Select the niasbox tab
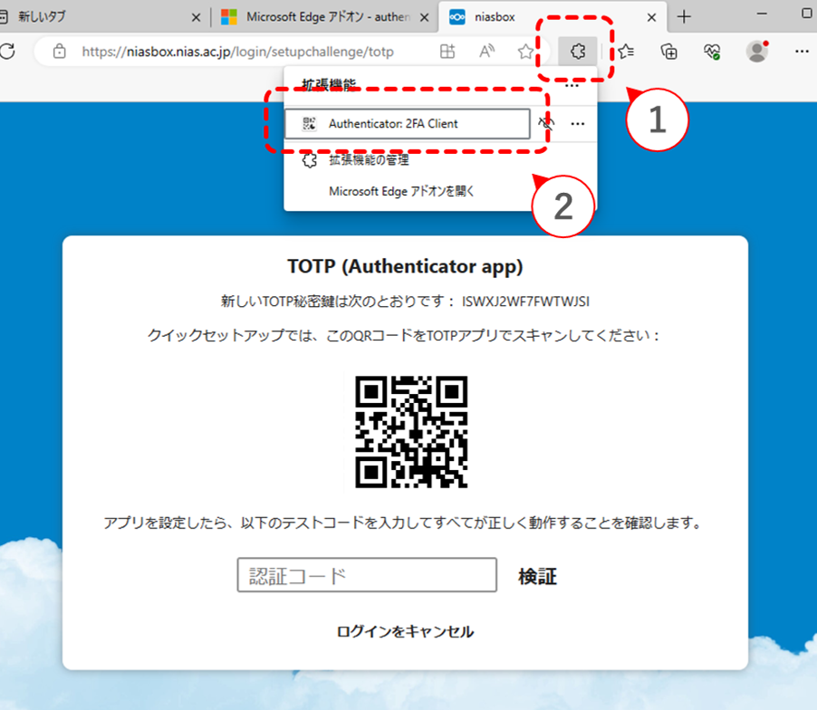Viewport: 817px width, 710px height. (552, 16)
